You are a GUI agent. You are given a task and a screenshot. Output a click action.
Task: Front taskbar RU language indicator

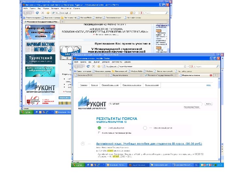point(196,165)
